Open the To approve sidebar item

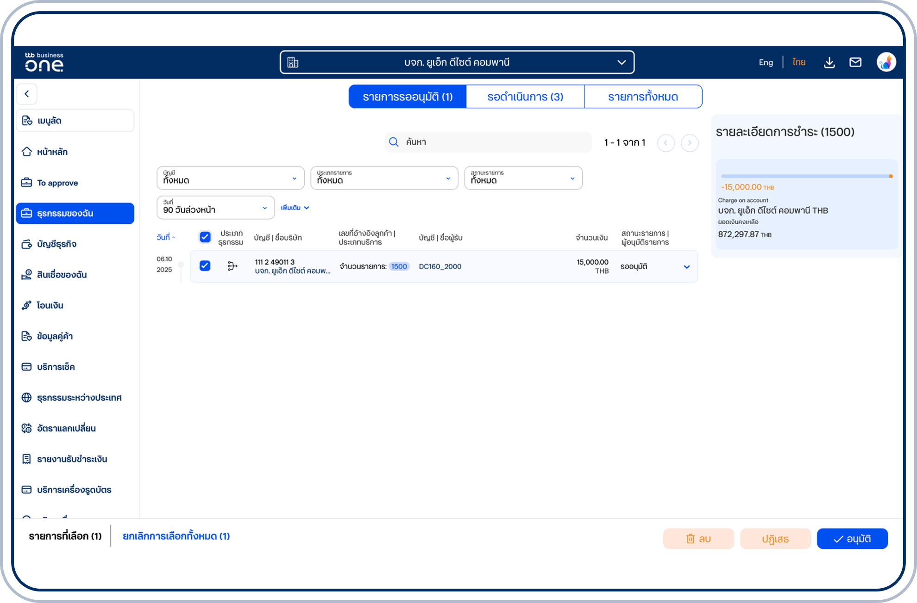tap(57, 183)
